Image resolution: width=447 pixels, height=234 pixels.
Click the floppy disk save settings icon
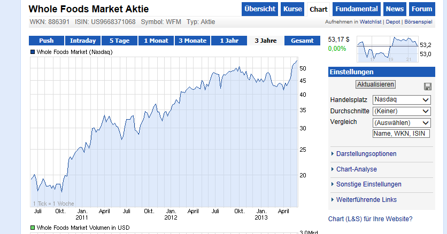pos(428,87)
